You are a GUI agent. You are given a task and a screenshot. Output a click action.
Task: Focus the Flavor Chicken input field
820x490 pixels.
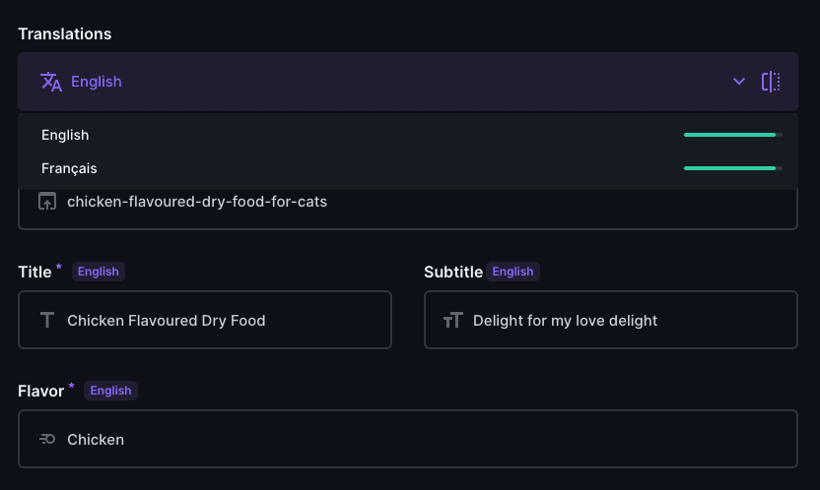click(x=408, y=439)
